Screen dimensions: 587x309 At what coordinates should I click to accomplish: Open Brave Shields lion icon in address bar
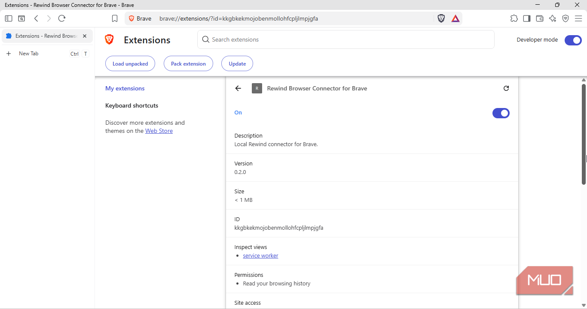pos(441,18)
